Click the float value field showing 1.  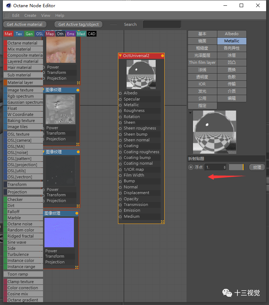(x=214, y=167)
